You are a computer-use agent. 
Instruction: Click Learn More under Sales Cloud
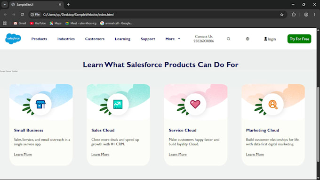pos(100,155)
